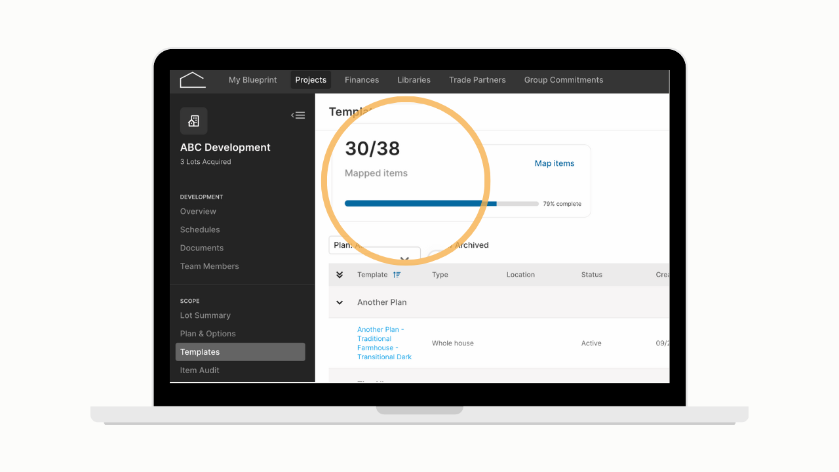
Task: Open the Trade Partners tab
Action: [477, 80]
